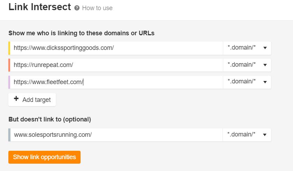Screen dimensions: 293x171
Task: Show link opportunities
Action: pos(45,157)
